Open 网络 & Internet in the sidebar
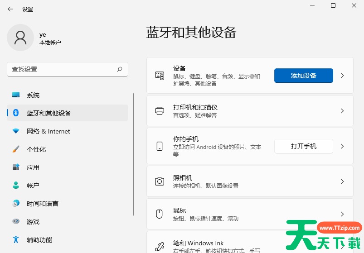 click(x=48, y=131)
